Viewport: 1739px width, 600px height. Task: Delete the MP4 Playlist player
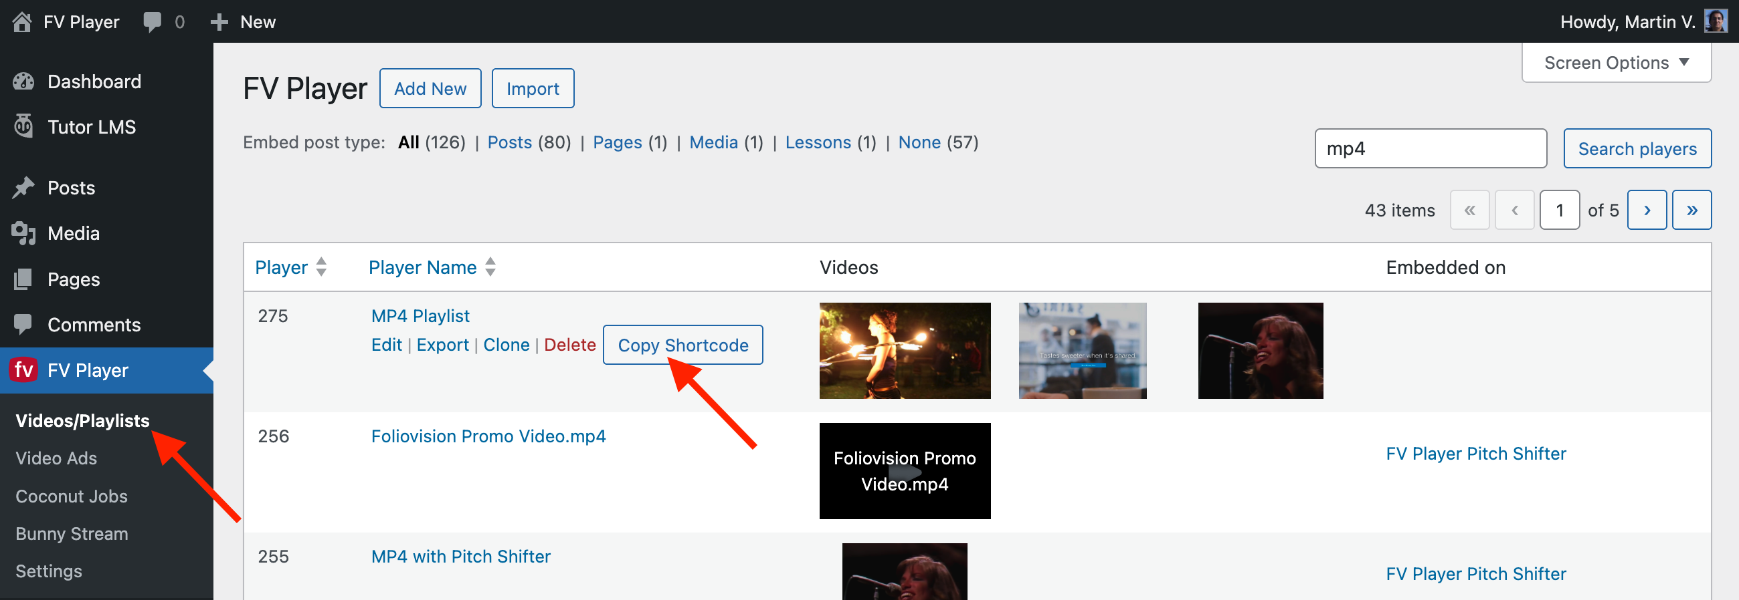pyautogui.click(x=570, y=345)
